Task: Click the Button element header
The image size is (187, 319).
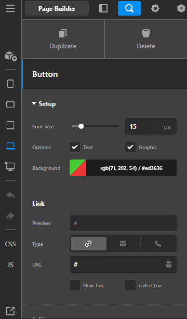Action: pyautogui.click(x=104, y=74)
